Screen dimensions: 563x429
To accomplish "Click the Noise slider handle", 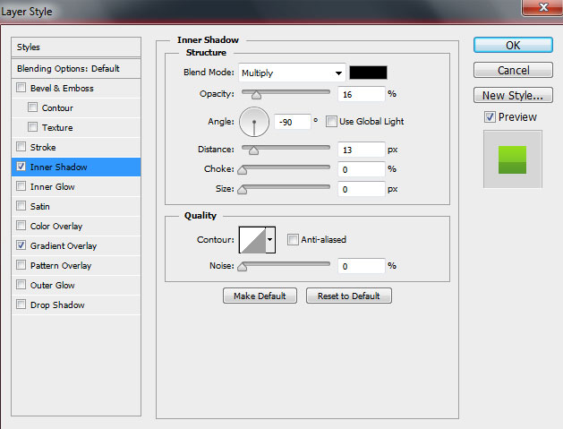I will pos(243,267).
